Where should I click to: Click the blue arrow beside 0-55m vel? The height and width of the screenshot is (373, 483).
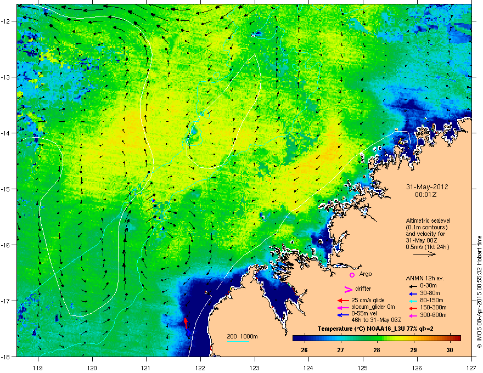[343, 315]
